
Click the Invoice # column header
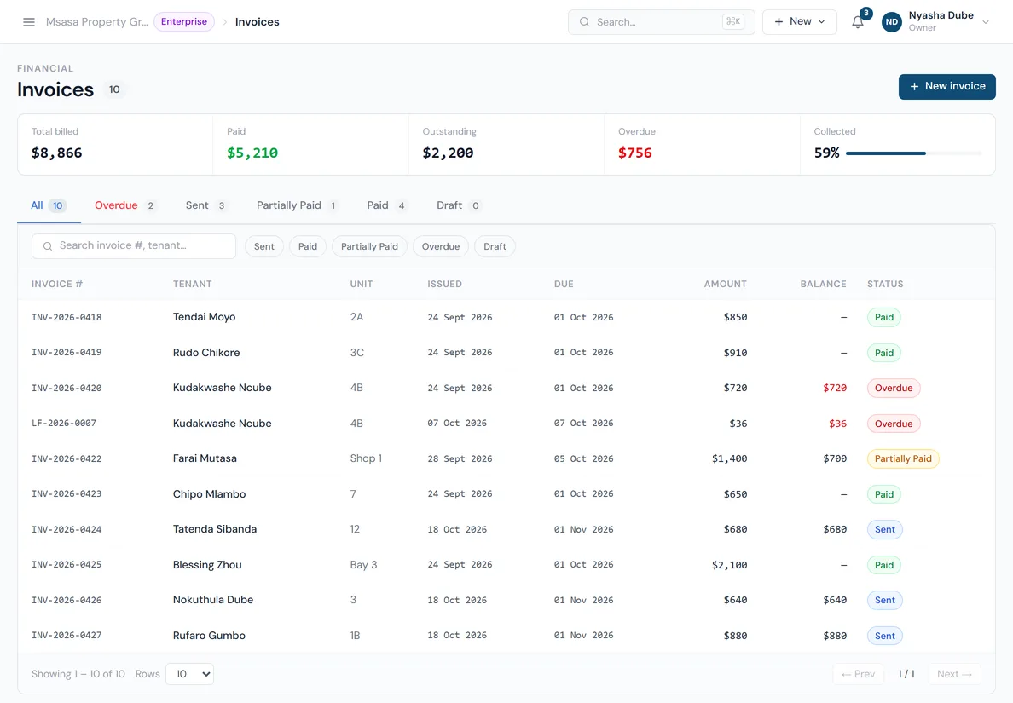coord(57,284)
